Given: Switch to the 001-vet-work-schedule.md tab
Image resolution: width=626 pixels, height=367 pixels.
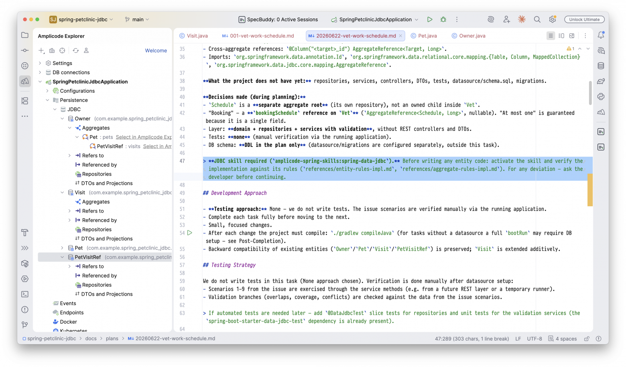Looking at the screenshot, I should pyautogui.click(x=258, y=36).
